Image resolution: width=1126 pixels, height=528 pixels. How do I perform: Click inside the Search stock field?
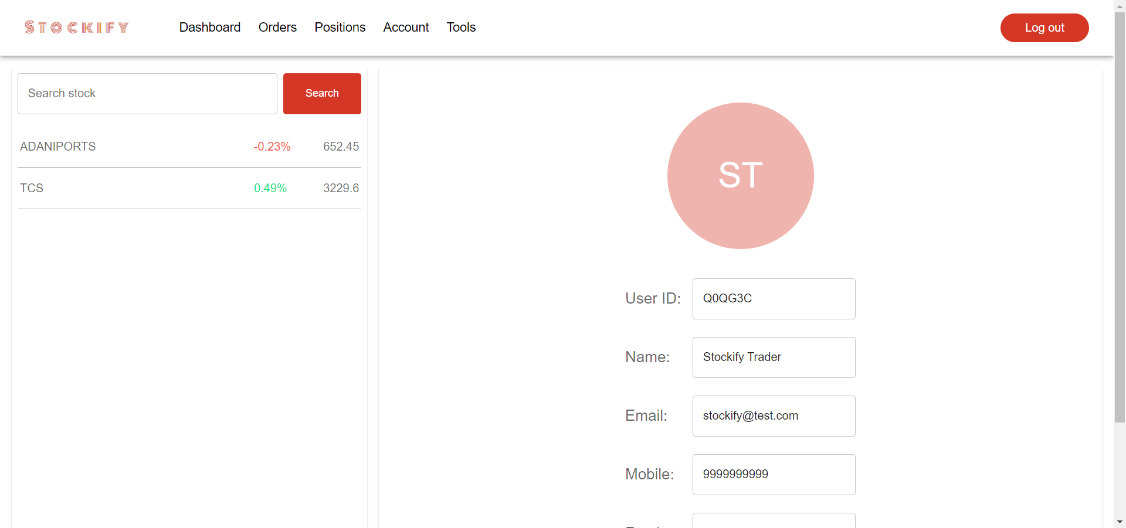point(147,93)
